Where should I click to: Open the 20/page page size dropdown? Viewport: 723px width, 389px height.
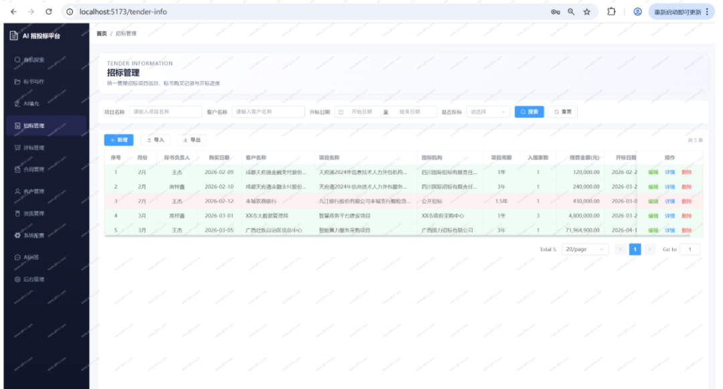(x=584, y=249)
